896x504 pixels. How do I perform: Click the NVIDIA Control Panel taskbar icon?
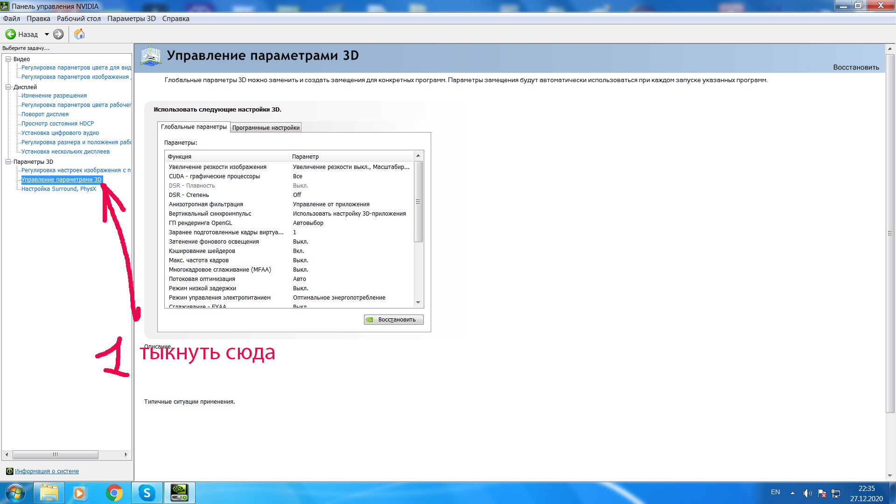tap(179, 493)
